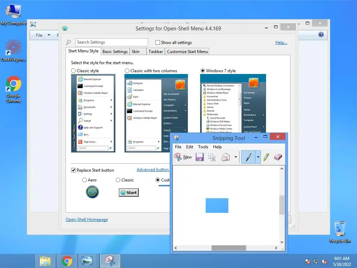Expand the Pen options dropdown arrow
The image size is (357, 268).
[x=258, y=157]
